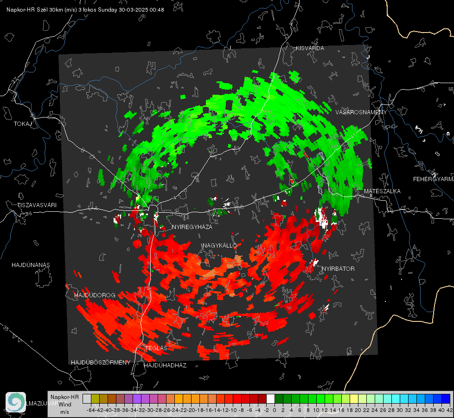The width and height of the screenshot is (454, 418).
Task: Click the legend value 42
Action: click(x=449, y=410)
